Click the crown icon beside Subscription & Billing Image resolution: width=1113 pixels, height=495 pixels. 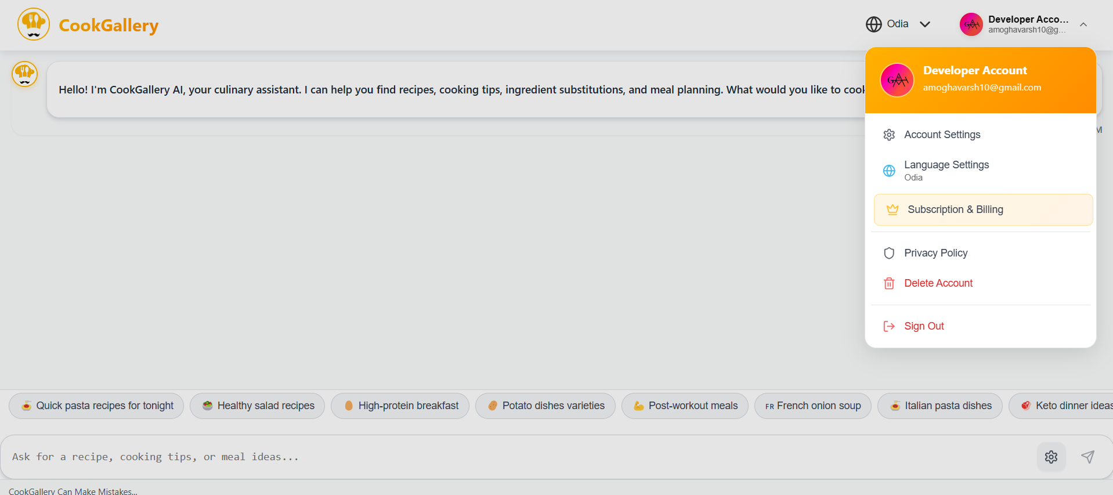pos(892,209)
